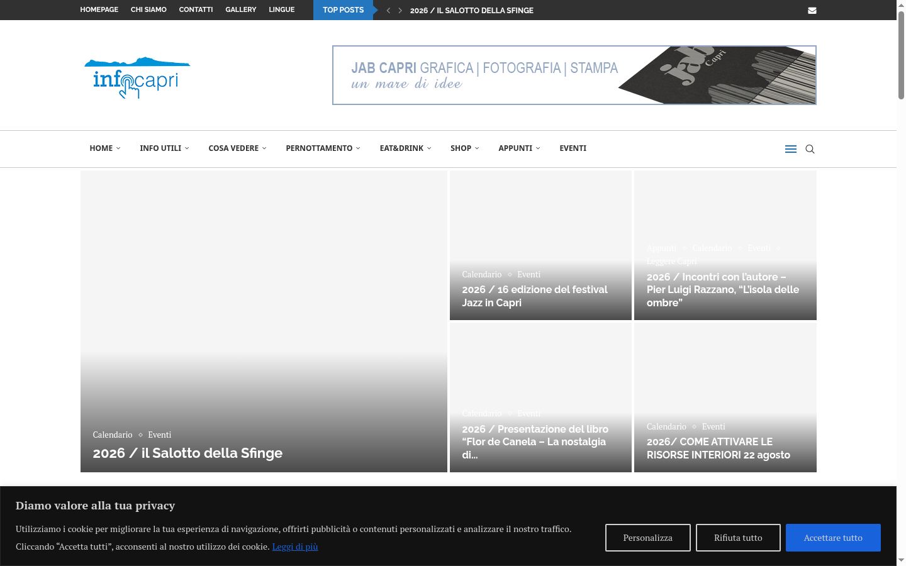
Task: Expand the Pernottamento dropdown menu
Action: (323, 148)
